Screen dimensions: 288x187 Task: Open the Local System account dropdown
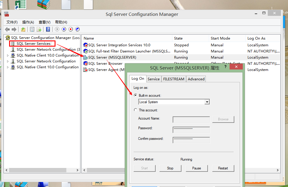[207, 102]
